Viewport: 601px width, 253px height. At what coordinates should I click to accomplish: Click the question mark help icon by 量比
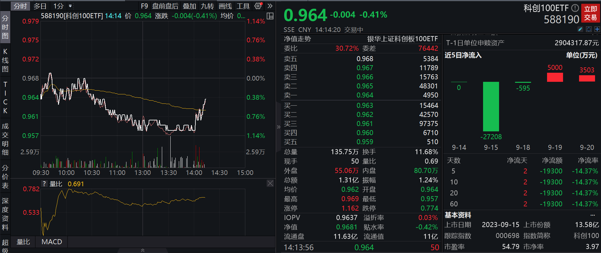pyautogui.click(x=44, y=184)
